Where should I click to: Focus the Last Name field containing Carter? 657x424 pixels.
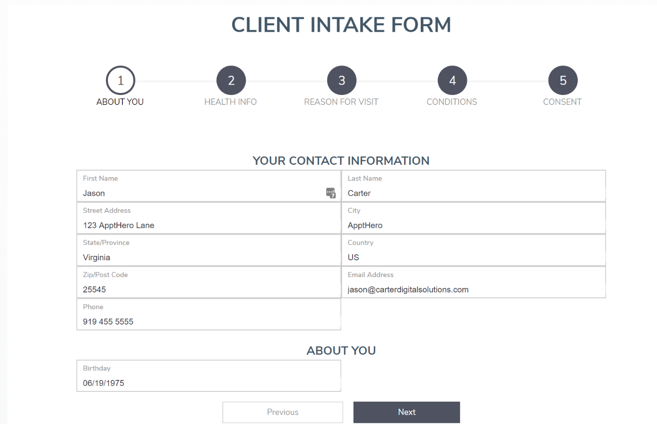point(473,186)
